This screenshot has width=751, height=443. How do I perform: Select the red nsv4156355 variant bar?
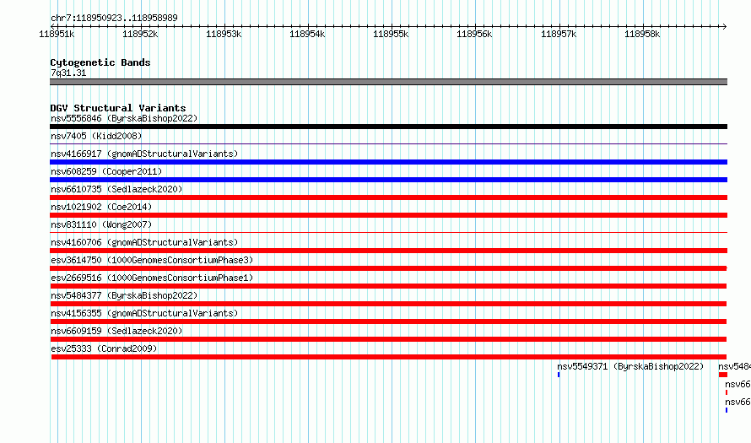pos(388,321)
